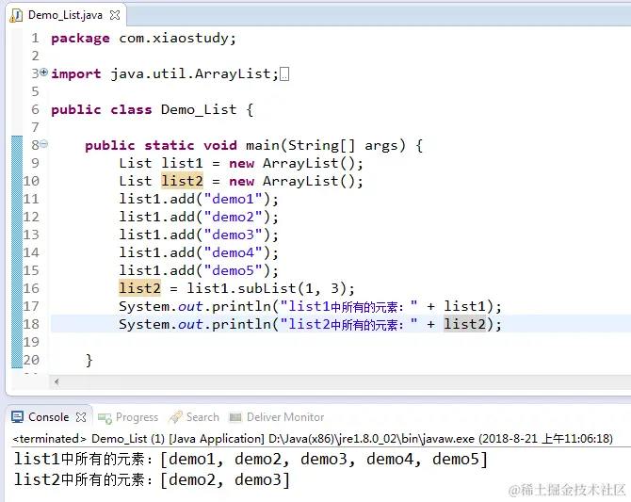Click the collapsed imports placeholder box
Image resolution: width=631 pixels, height=502 pixels.
(284, 74)
